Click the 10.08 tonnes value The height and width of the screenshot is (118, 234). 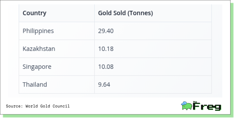point(106,67)
